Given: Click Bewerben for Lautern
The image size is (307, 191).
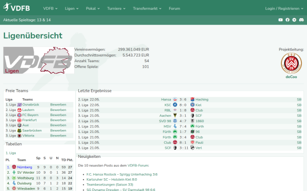Looking at the screenshot, I should pyautogui.click(x=58, y=110).
